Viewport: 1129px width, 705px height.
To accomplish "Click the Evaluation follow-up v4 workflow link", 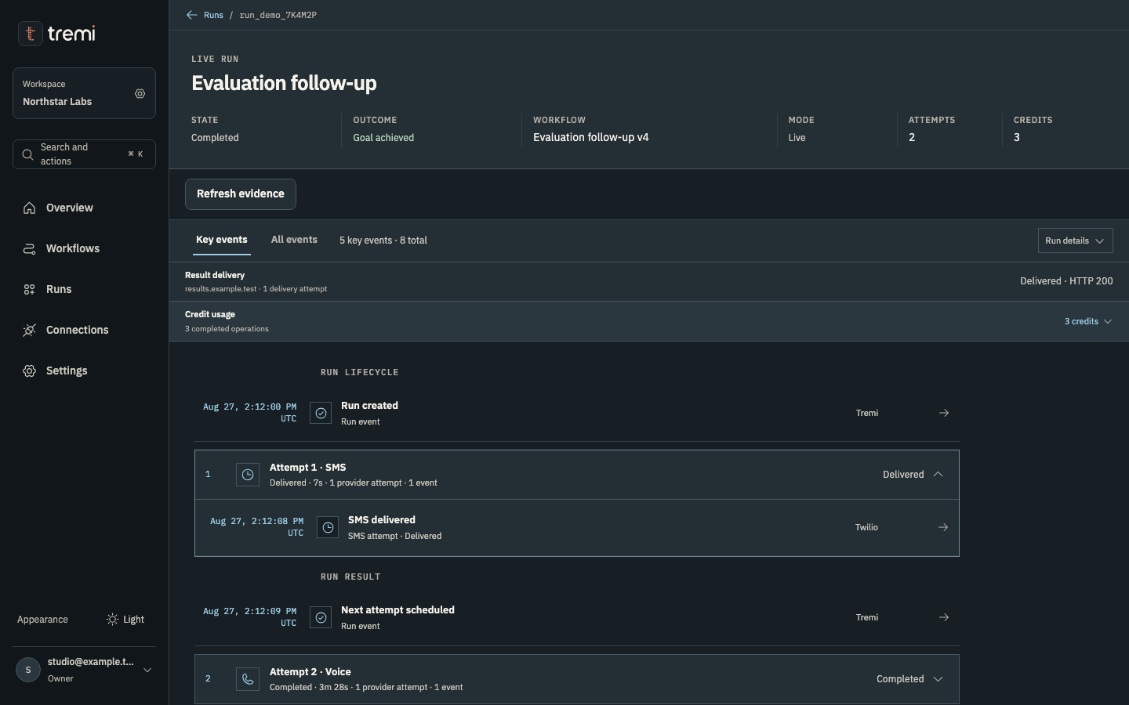I will pos(591,137).
